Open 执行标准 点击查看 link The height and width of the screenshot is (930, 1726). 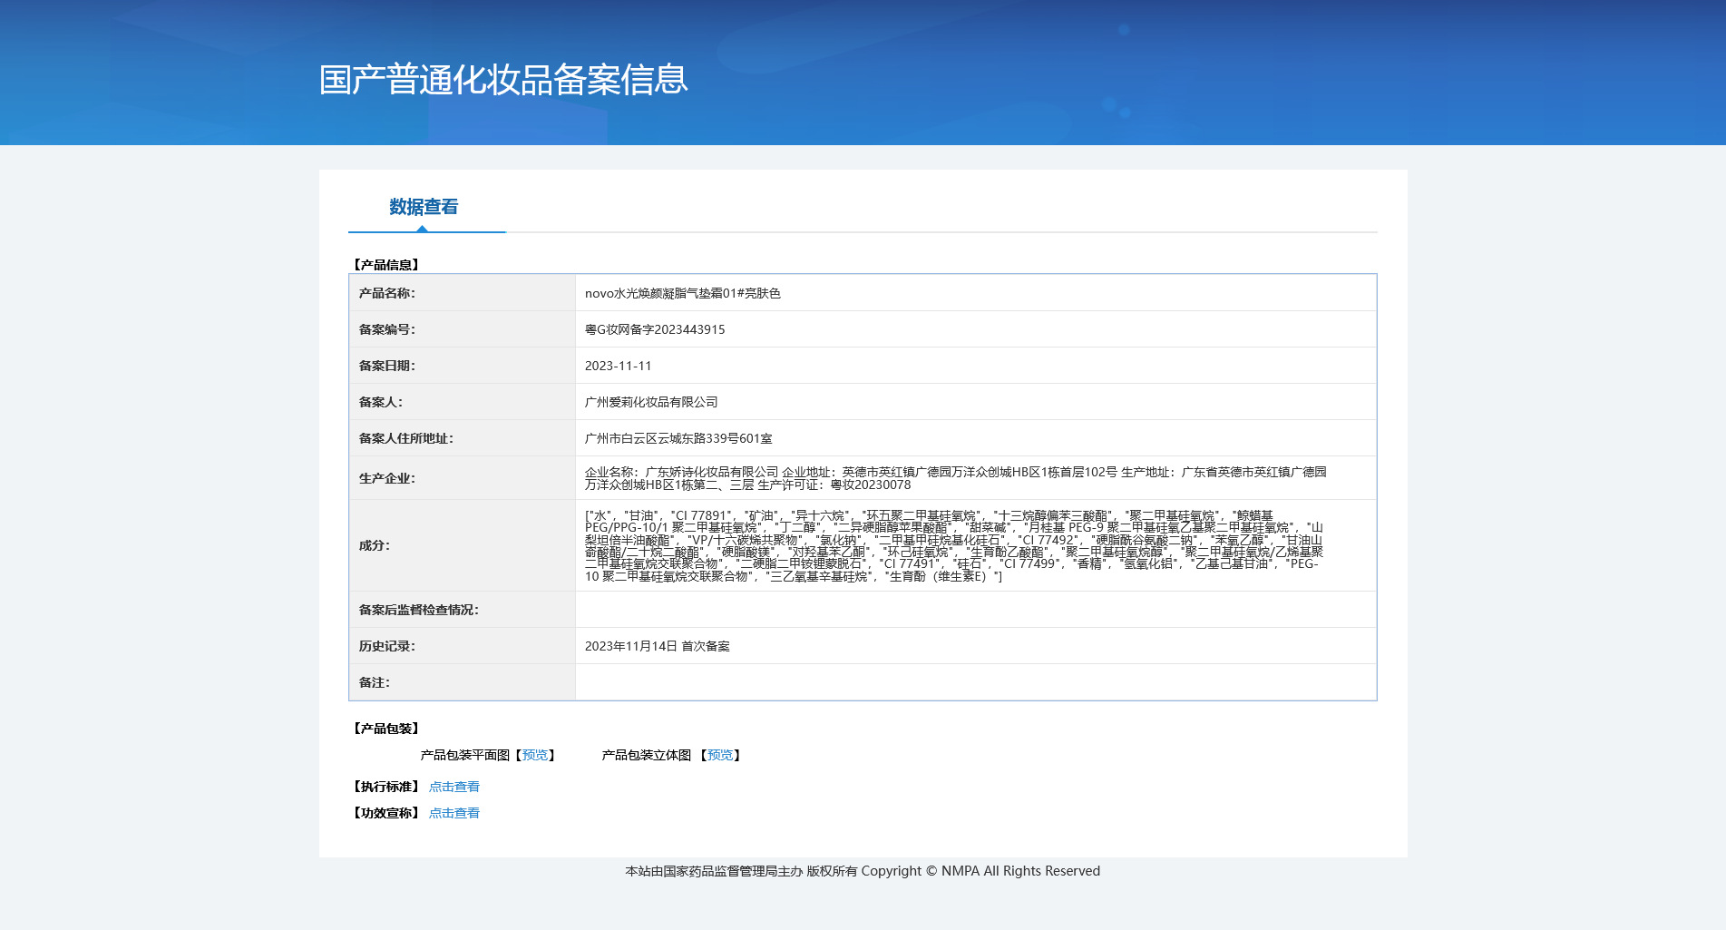point(454,787)
